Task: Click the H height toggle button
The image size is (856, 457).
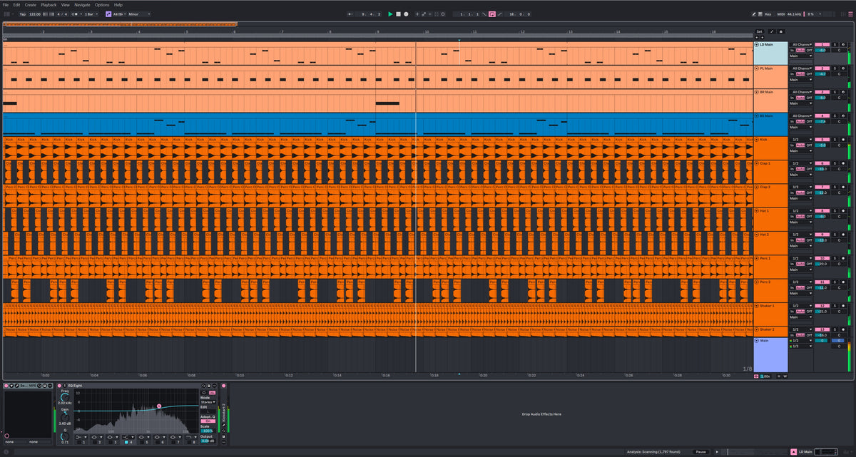Action: point(778,376)
